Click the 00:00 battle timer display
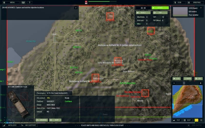 [143, 8]
